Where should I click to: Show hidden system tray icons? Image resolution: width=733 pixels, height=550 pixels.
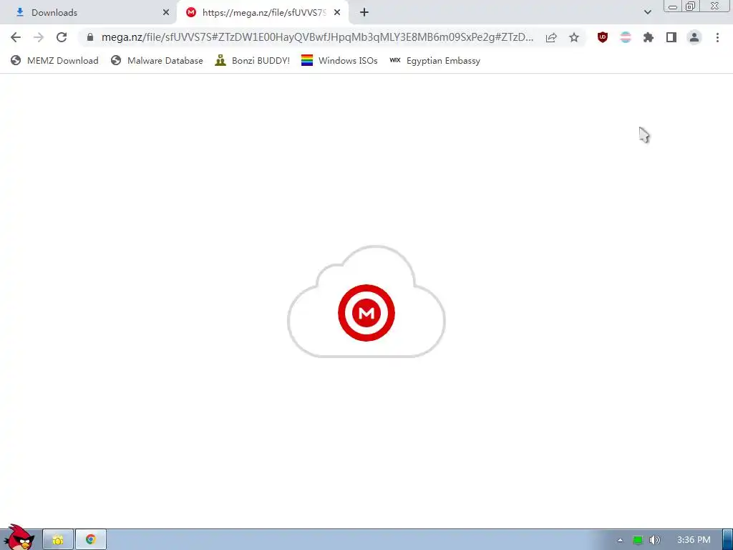[x=620, y=540]
